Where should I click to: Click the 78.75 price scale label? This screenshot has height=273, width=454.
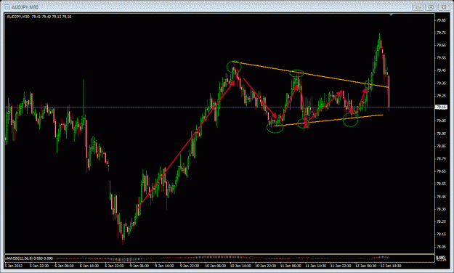click(441, 159)
